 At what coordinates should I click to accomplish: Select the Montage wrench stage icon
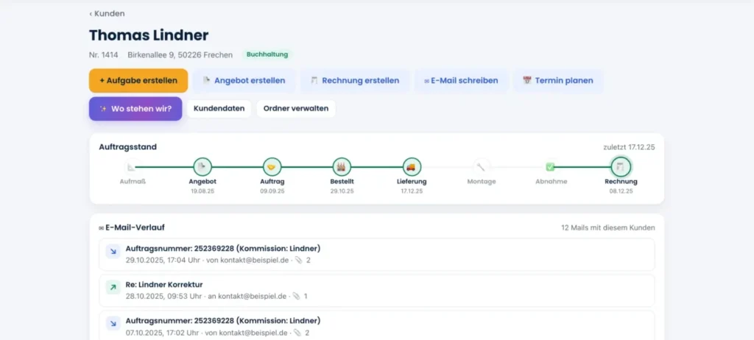point(482,167)
